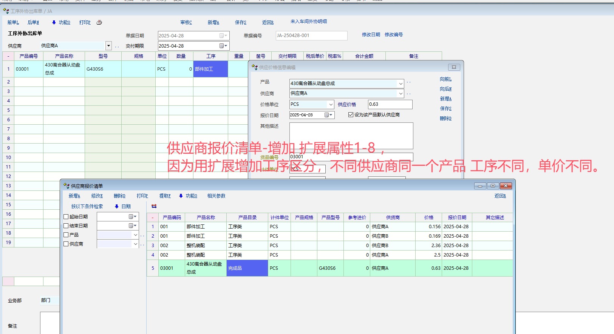Select the highlighted 部件加工 cell in row 1
The height and width of the screenshot is (334, 614).
coord(210,69)
